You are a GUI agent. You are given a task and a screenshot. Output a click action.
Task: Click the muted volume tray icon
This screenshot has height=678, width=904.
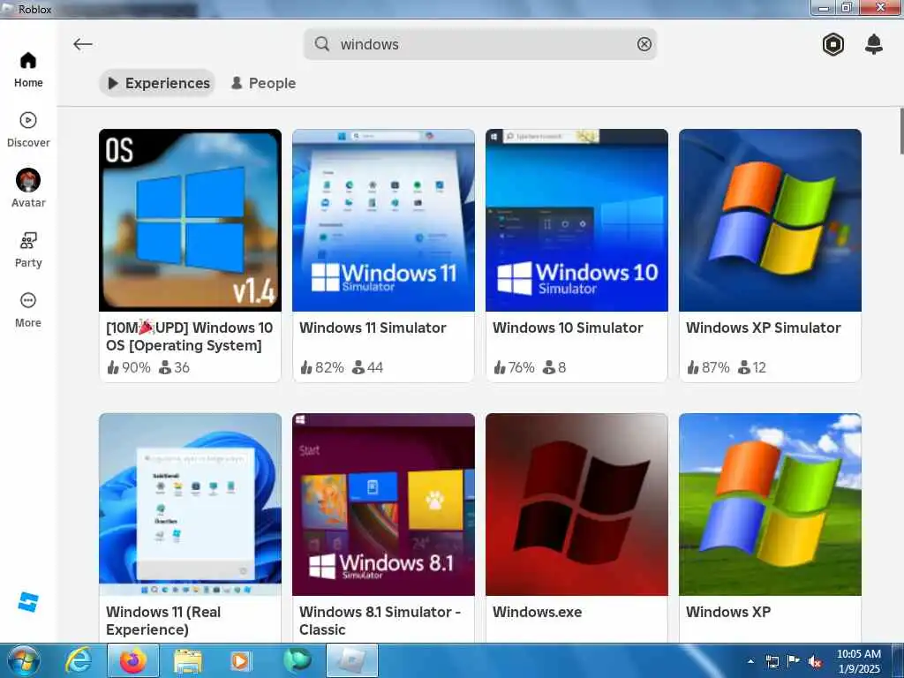tap(815, 661)
